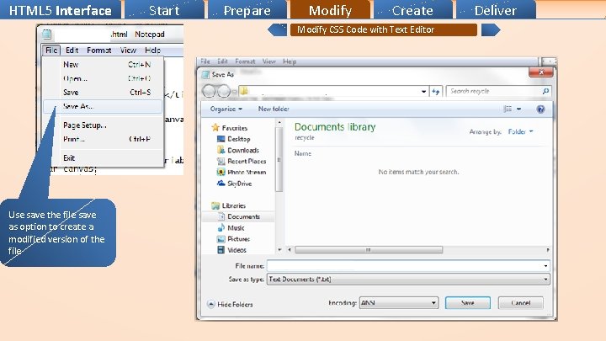Viewport: 606px width, 341px height.
Task: Choose Save from the File menu
Action: point(103,93)
